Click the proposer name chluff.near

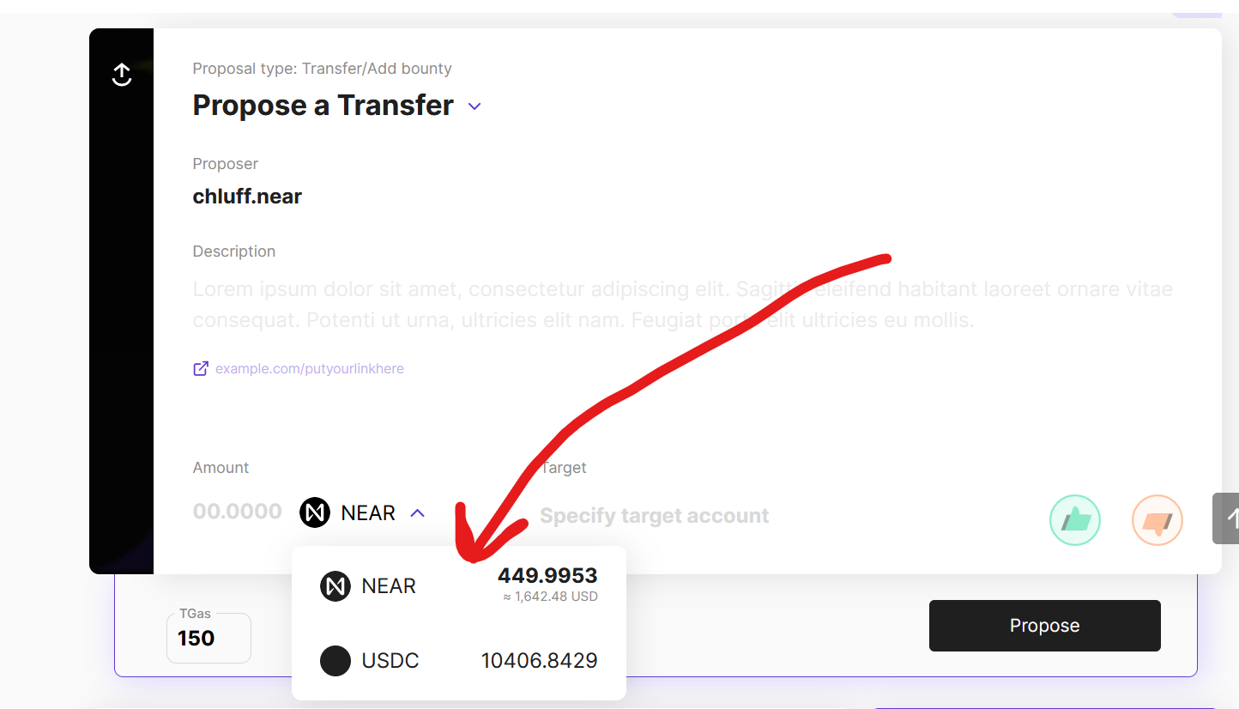(x=247, y=196)
